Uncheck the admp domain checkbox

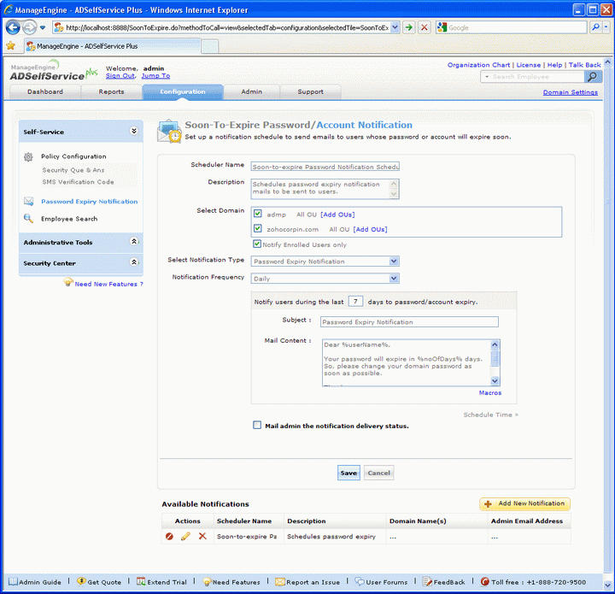pyautogui.click(x=257, y=214)
